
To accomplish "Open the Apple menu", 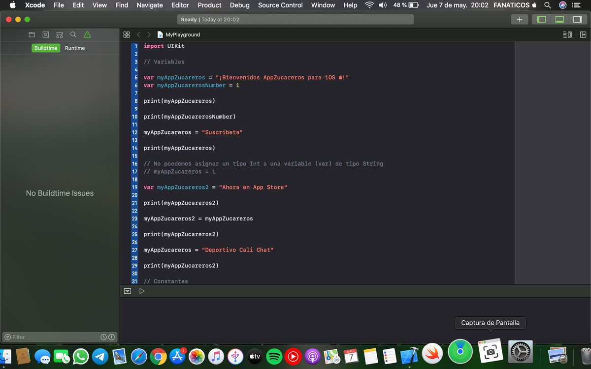I will click(12, 5).
